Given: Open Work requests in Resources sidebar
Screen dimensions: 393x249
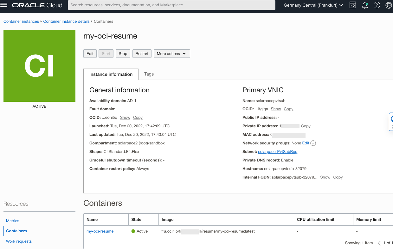Looking at the screenshot, I should click(19, 241).
